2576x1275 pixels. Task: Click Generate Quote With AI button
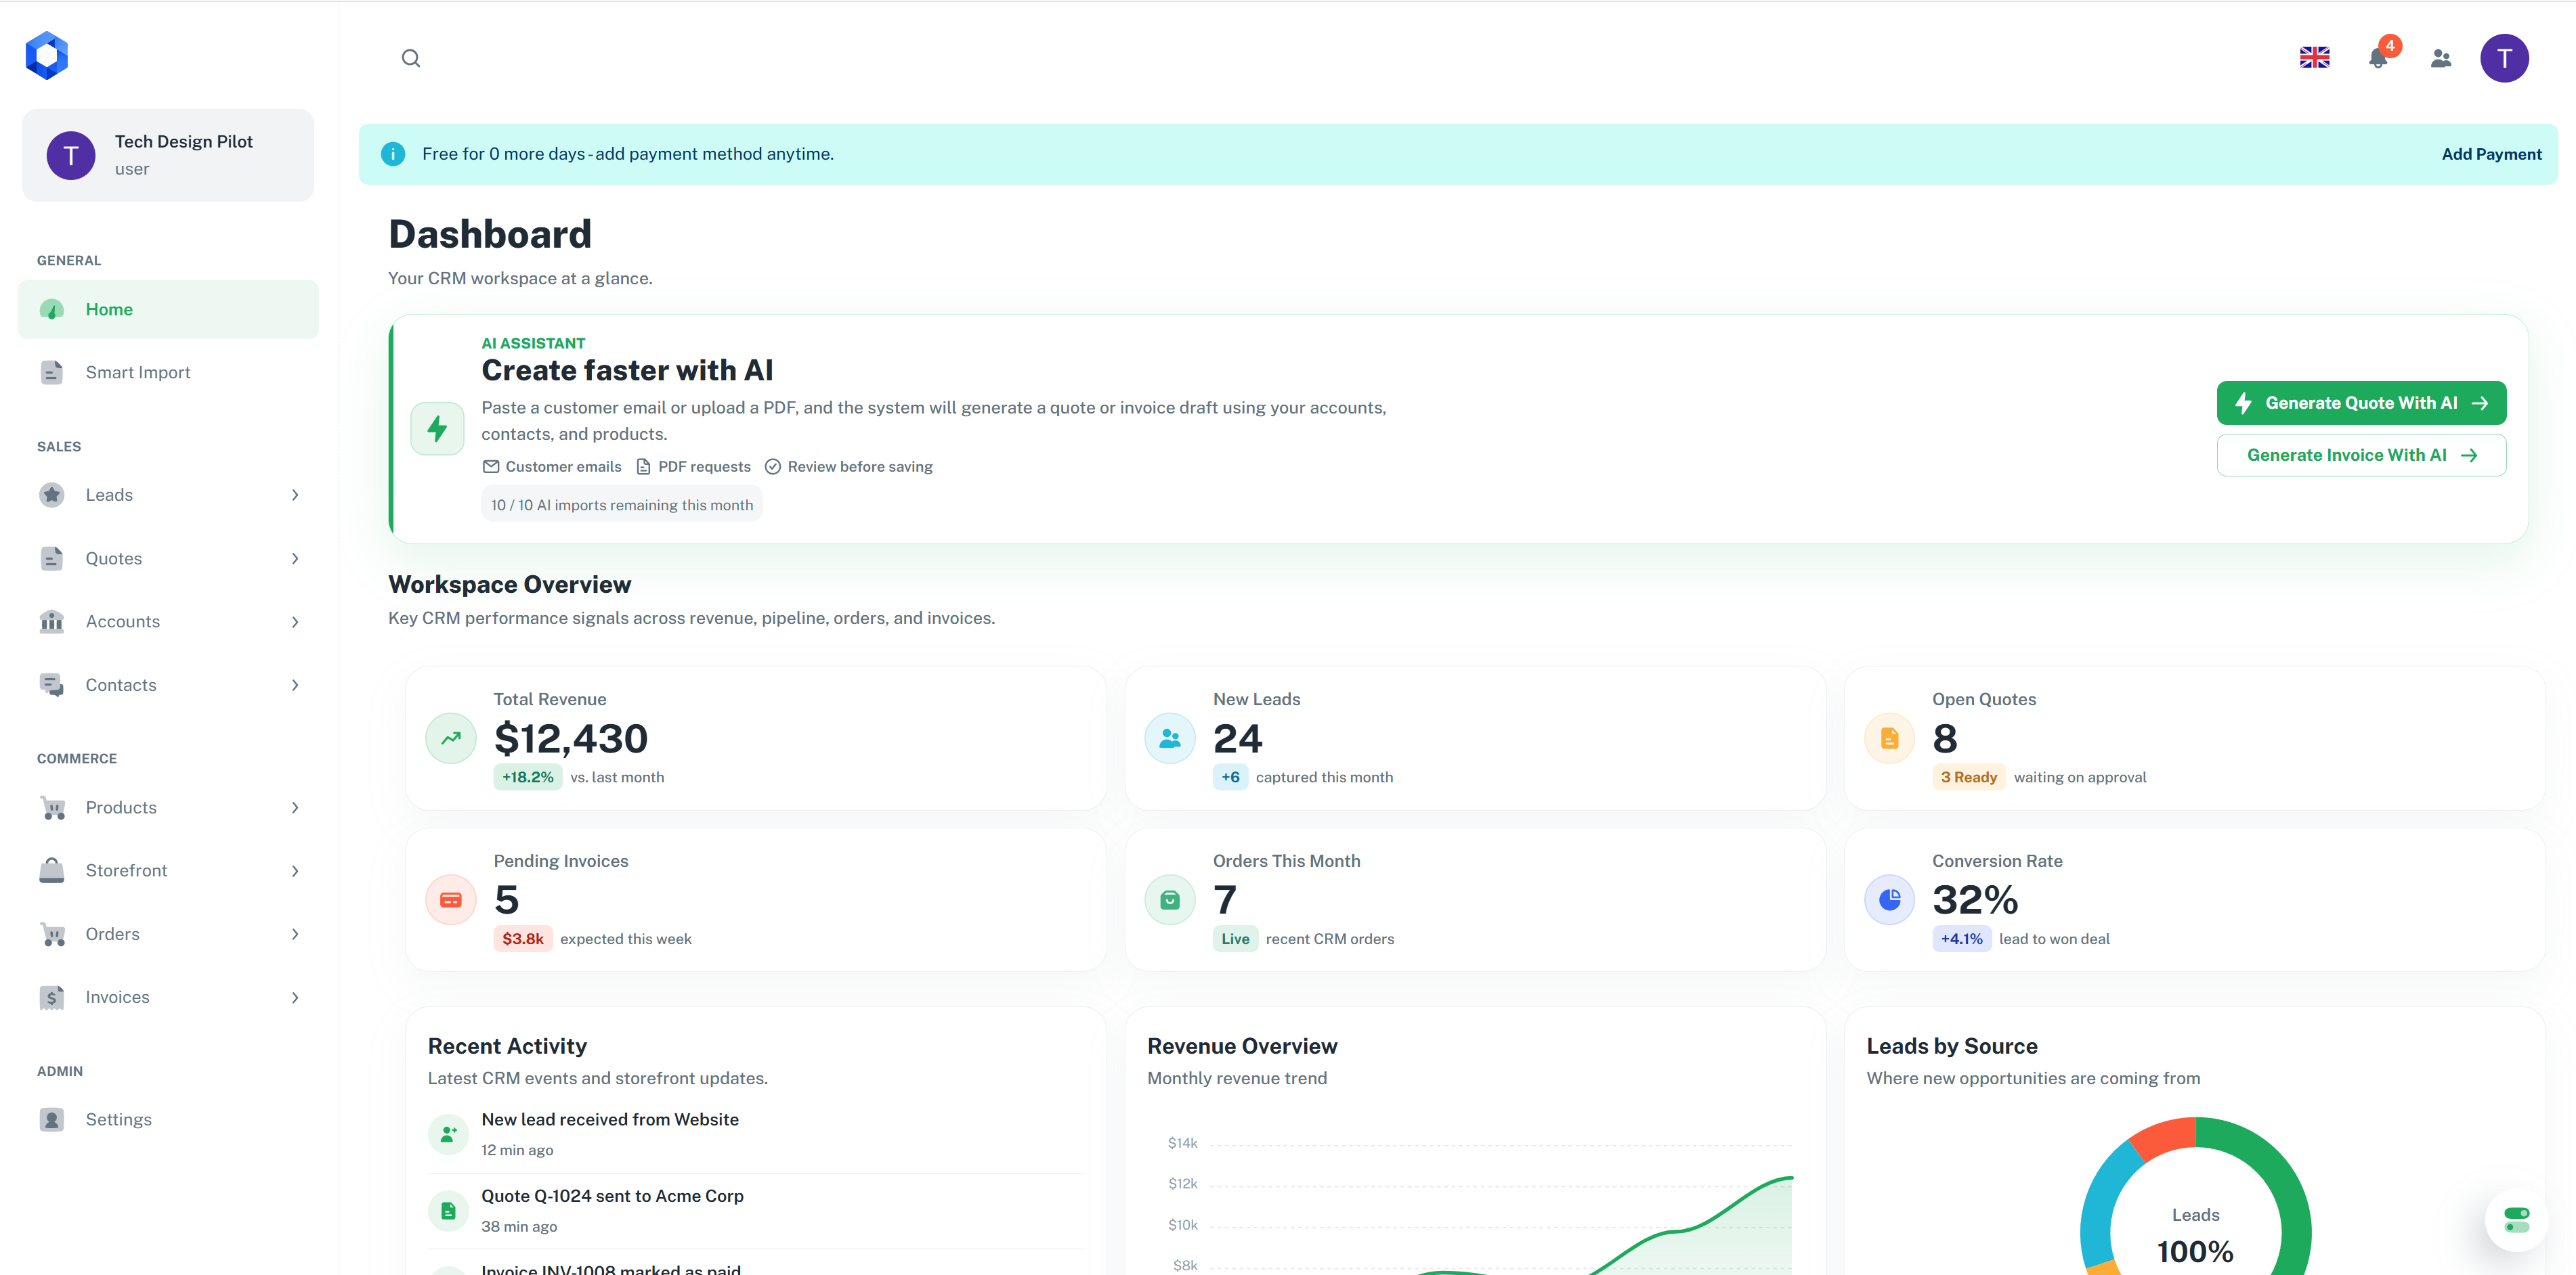[2361, 403]
